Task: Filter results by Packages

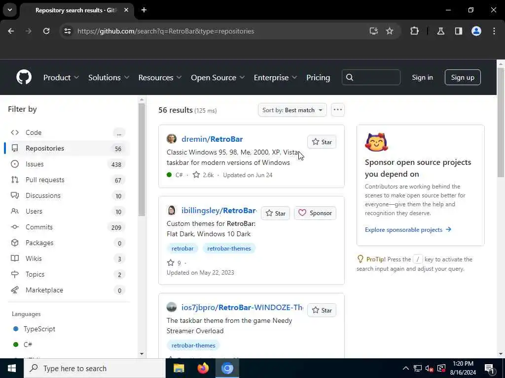Action: tap(68, 243)
